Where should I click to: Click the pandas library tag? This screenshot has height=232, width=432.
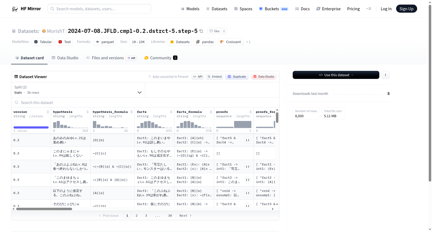pyautogui.click(x=205, y=42)
